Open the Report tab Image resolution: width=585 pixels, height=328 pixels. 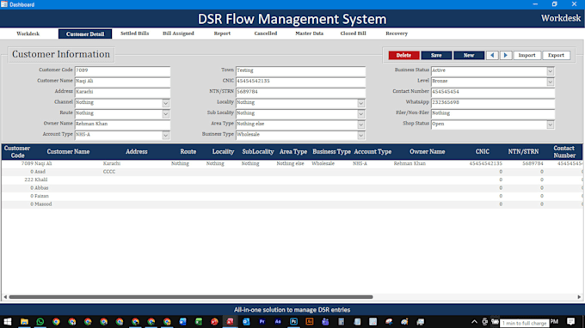[222, 33]
